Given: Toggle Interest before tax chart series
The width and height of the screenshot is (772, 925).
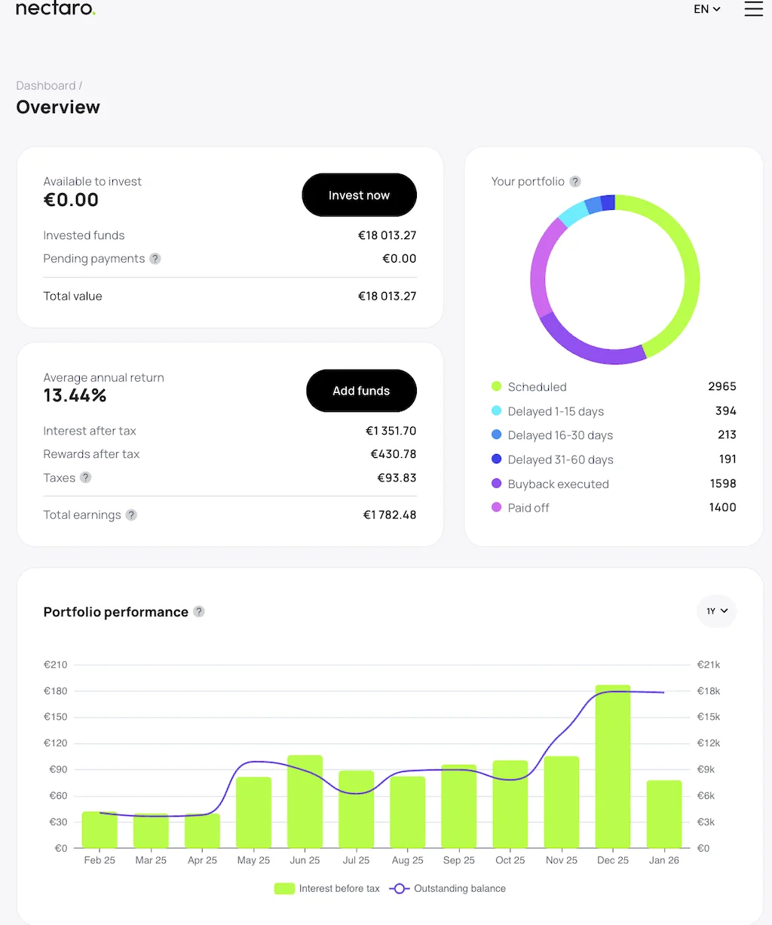Looking at the screenshot, I should (x=328, y=889).
